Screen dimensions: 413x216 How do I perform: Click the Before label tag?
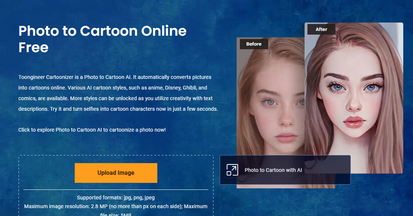click(x=254, y=44)
